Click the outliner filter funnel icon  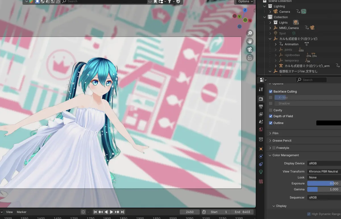(x=169, y=1)
